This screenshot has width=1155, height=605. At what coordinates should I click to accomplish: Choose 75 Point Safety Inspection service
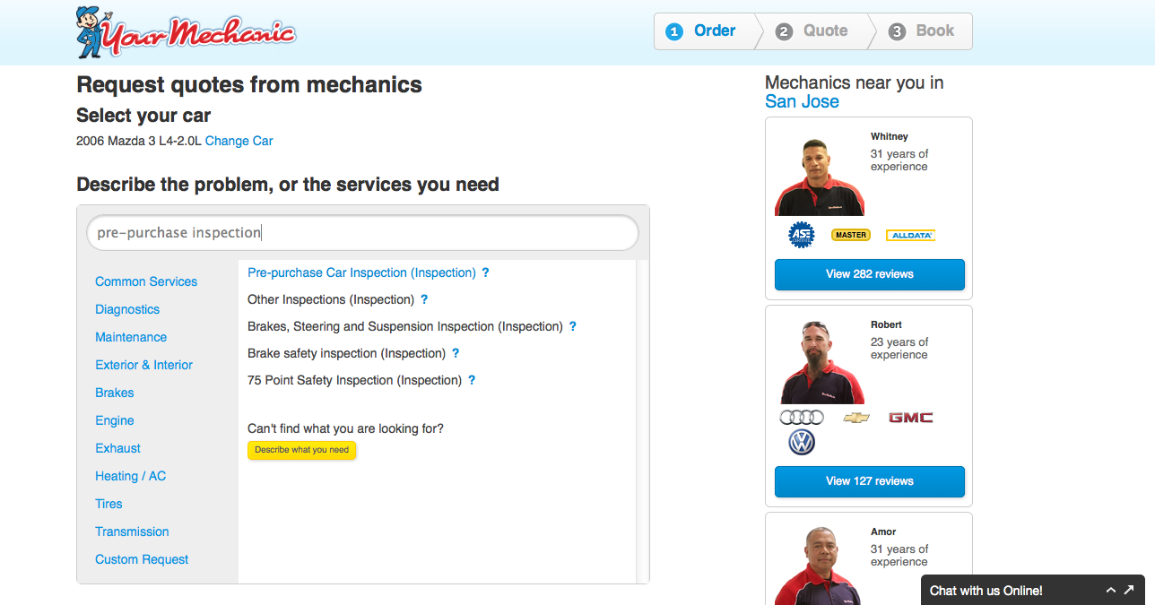(354, 380)
